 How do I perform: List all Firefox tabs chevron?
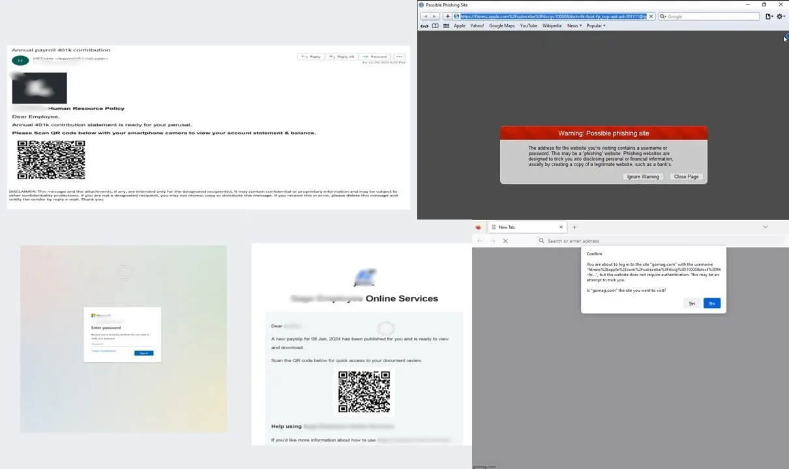pyautogui.click(x=766, y=227)
